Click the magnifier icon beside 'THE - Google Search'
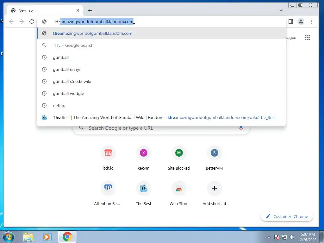Viewport: 324px width, 243px height. click(44, 45)
